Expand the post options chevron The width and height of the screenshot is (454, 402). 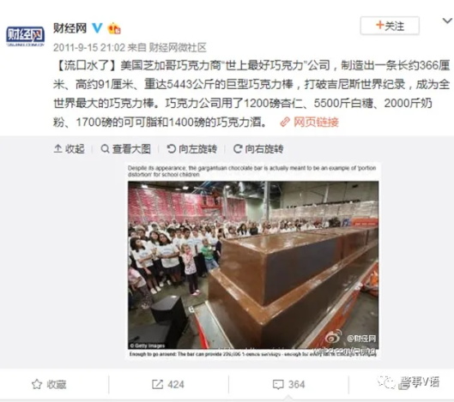pyautogui.click(x=447, y=21)
